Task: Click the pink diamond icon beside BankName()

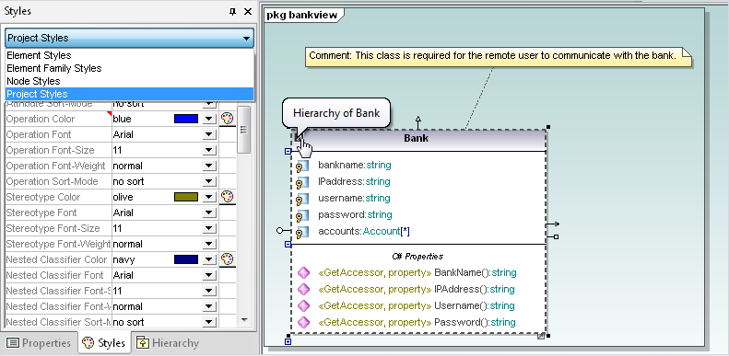Action: 303,272
